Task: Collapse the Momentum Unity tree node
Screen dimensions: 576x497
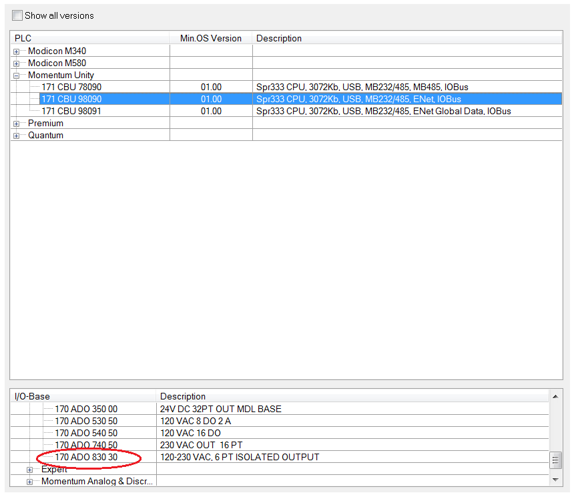Action: tap(16, 75)
